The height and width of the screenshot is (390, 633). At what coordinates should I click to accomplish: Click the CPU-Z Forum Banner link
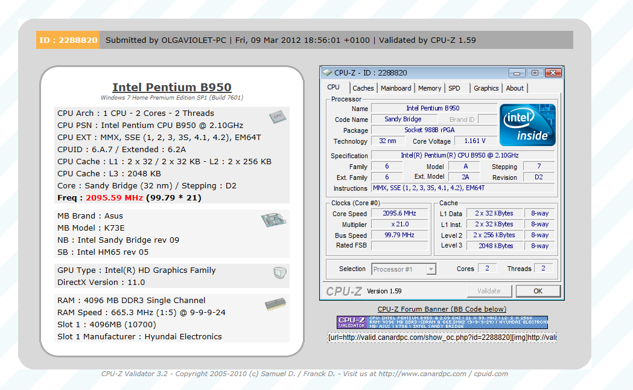pos(442,309)
